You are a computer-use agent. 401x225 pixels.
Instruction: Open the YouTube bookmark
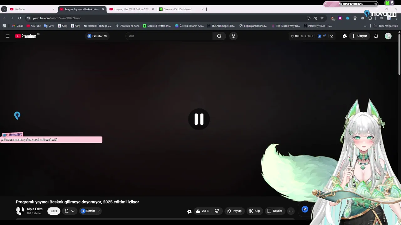34,26
